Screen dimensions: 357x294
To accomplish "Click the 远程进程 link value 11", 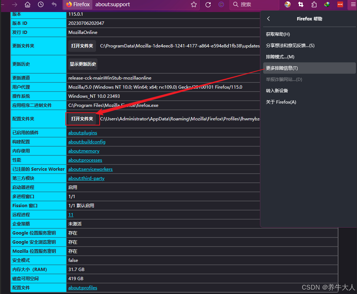I will 71,214.
